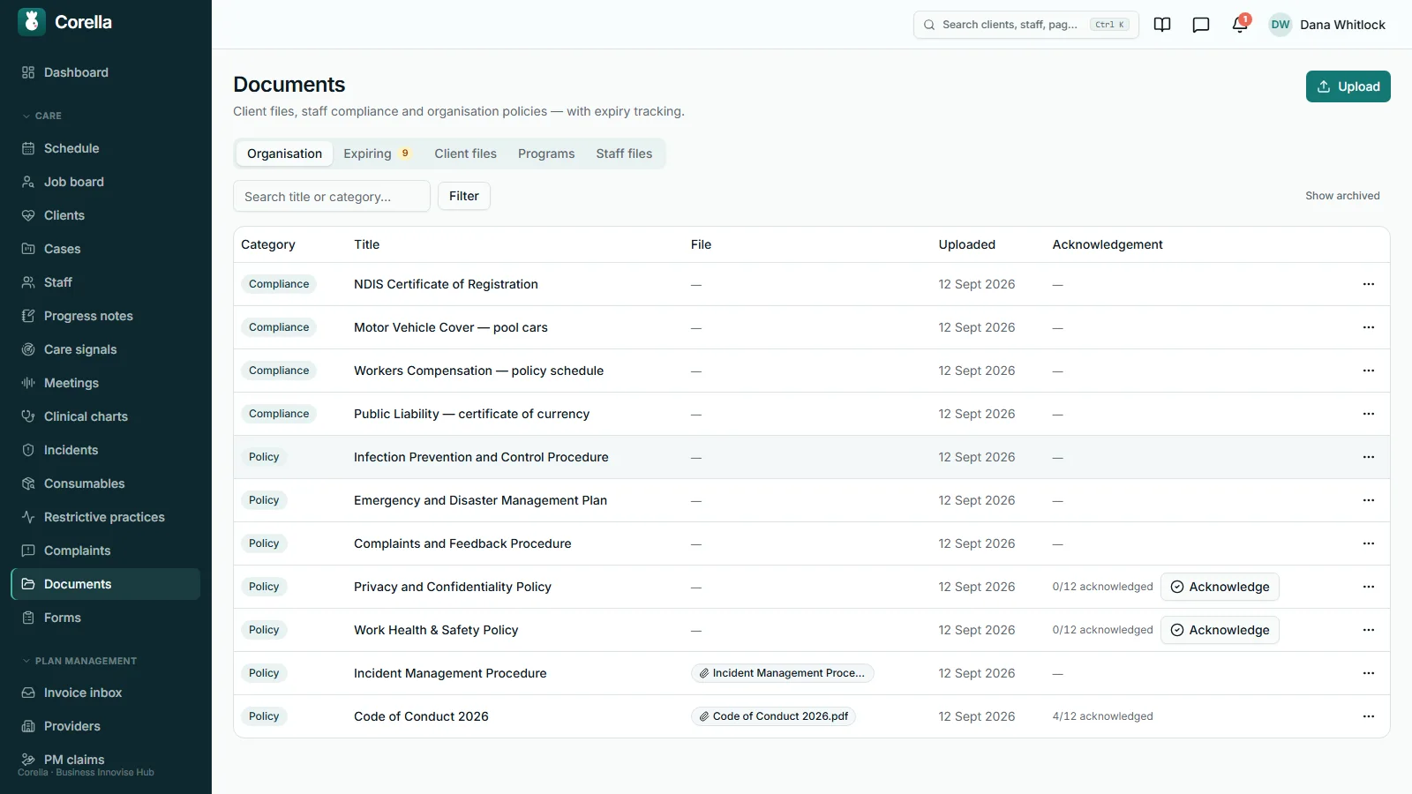Open row menu for Complaints and Feedback Procedure
This screenshot has height=794, width=1412.
tap(1369, 543)
